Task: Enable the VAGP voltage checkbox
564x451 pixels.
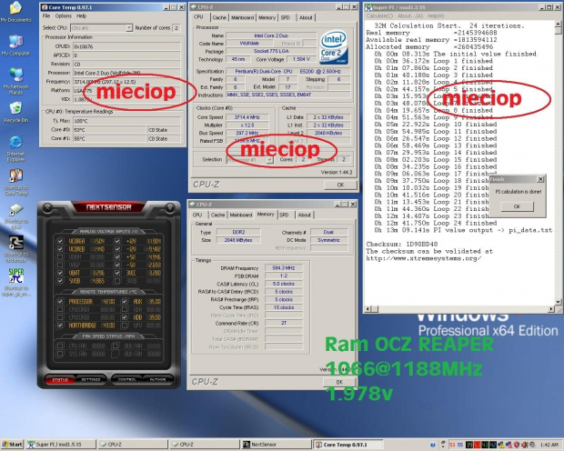Action: tap(60, 265)
